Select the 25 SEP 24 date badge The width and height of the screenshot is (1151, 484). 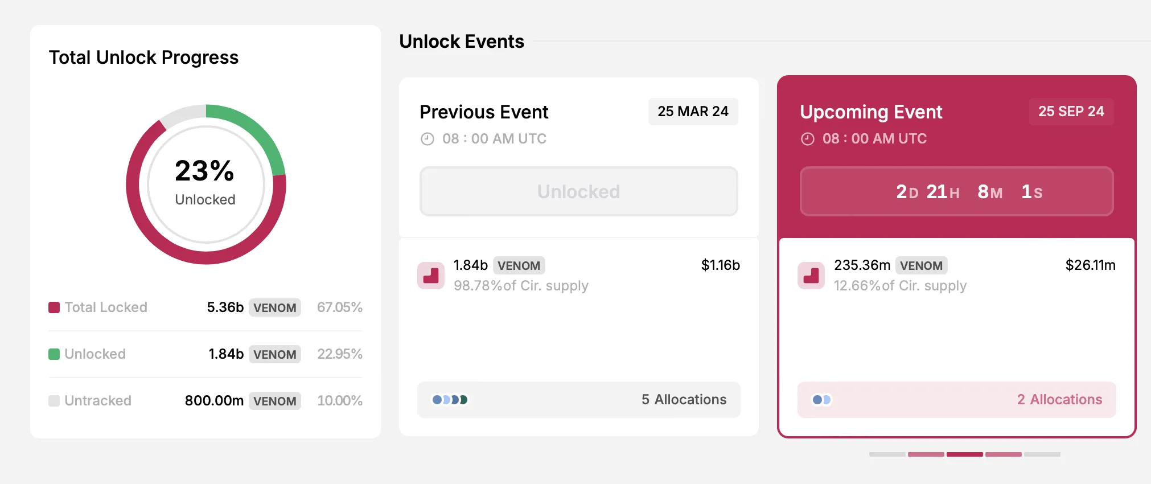tap(1071, 112)
